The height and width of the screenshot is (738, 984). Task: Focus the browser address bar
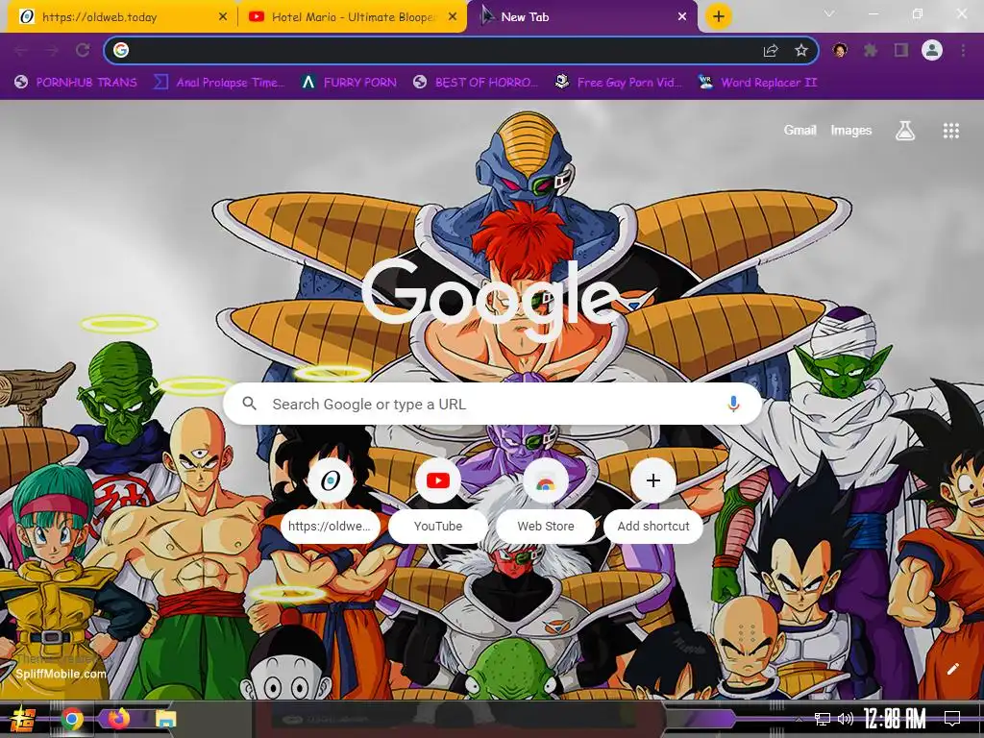pos(460,50)
